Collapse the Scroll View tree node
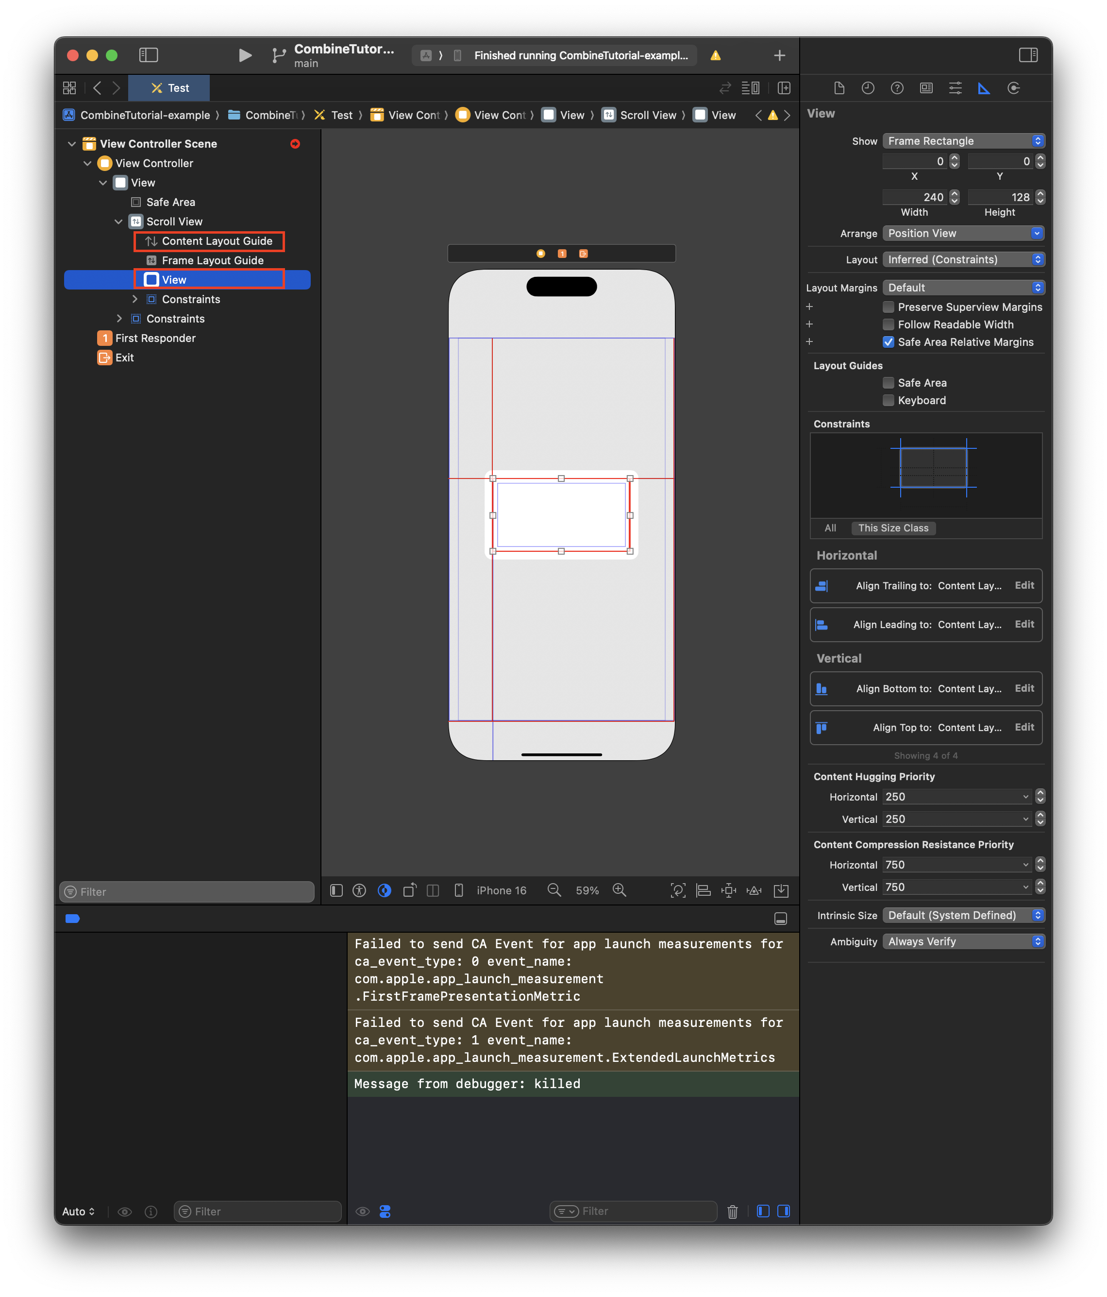The width and height of the screenshot is (1107, 1297). pos(118,222)
